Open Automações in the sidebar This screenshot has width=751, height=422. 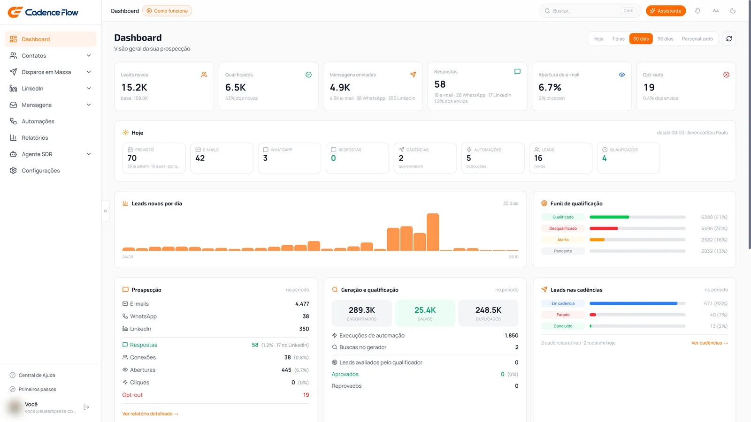[51, 121]
